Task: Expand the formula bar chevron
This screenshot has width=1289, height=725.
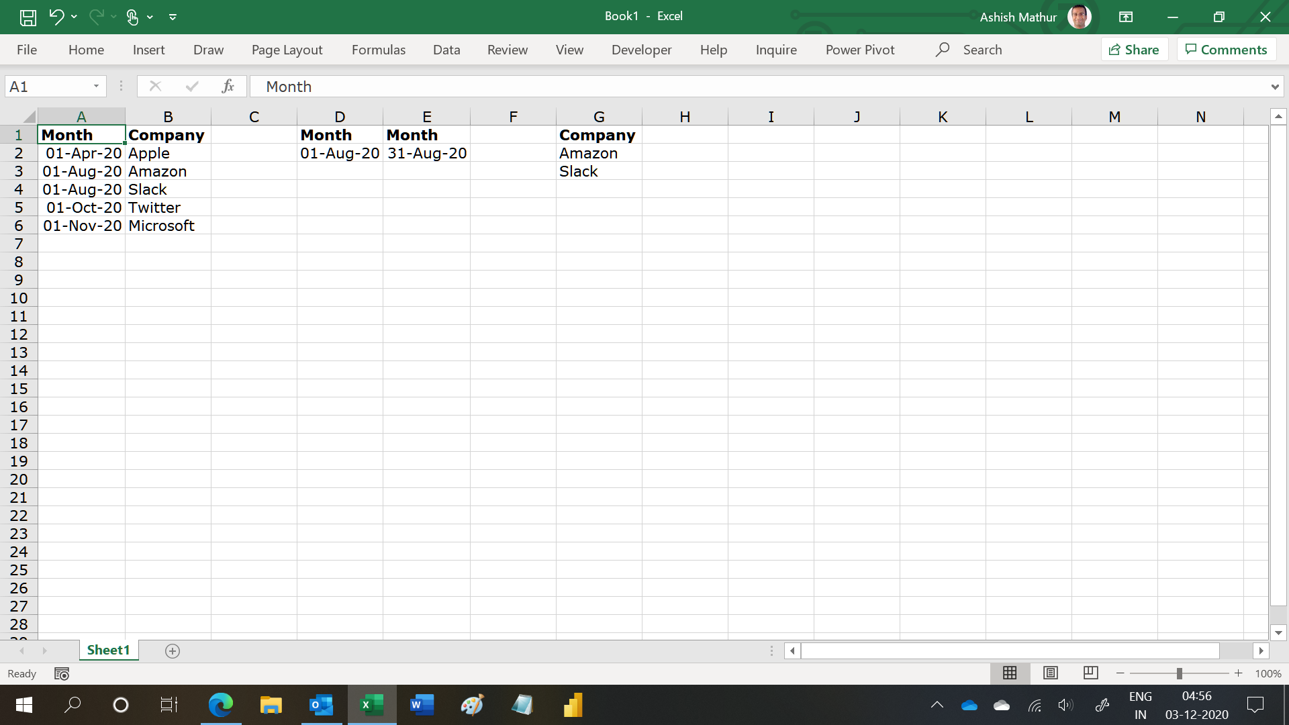Action: [x=1274, y=87]
